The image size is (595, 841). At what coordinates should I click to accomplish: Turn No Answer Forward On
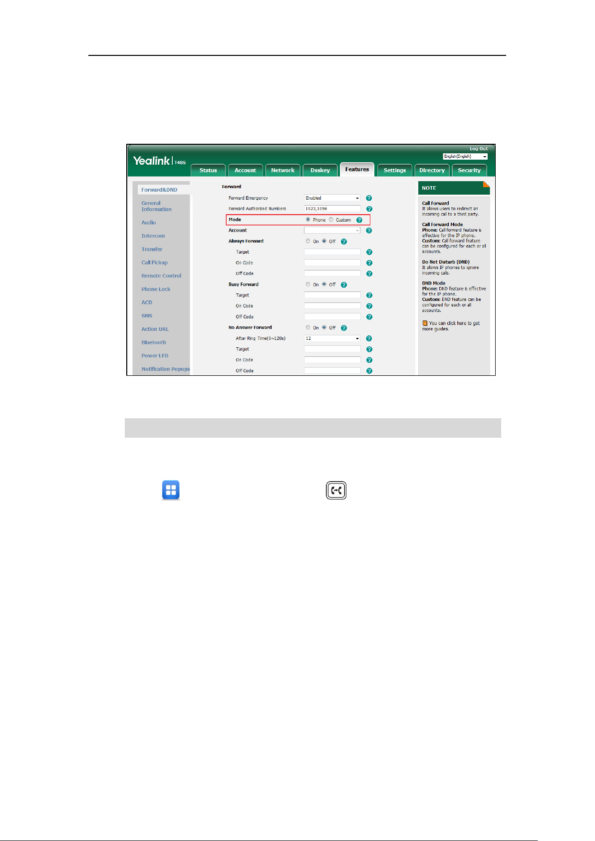coord(308,327)
